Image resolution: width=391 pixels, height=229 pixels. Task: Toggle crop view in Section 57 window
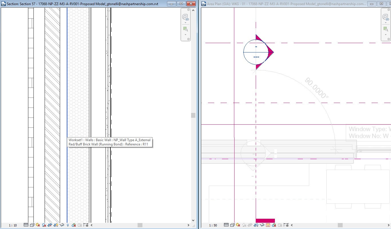pyautogui.click(x=50, y=225)
